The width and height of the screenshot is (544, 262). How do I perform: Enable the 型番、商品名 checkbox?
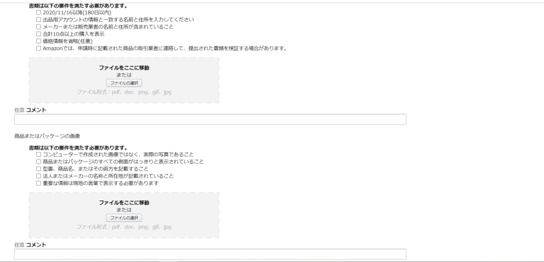[x=38, y=169]
